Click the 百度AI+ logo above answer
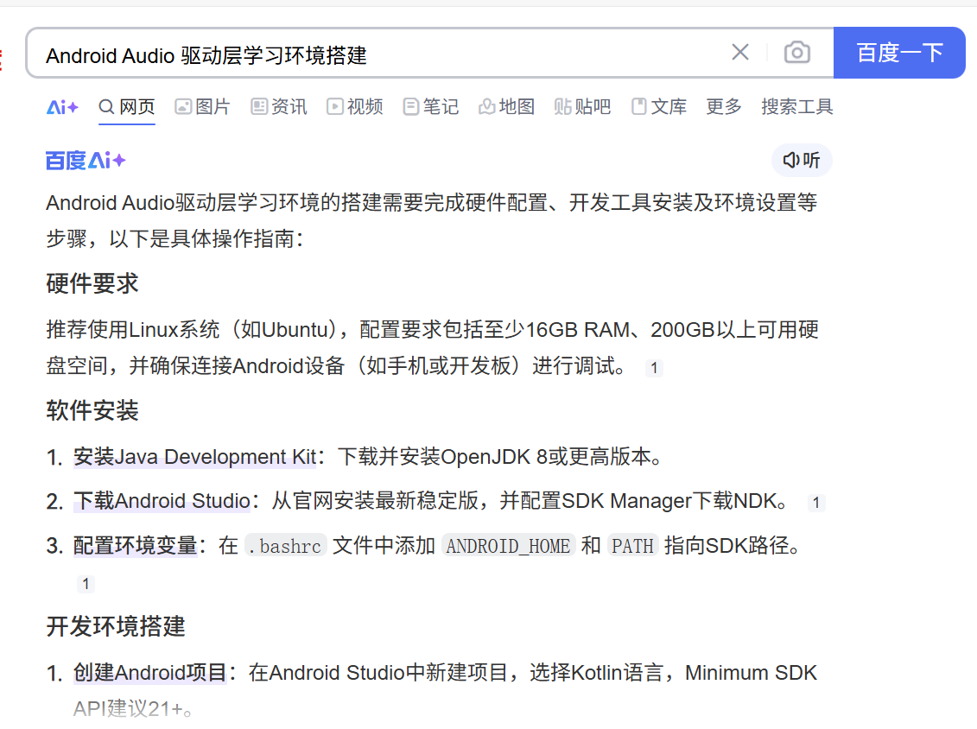The image size is (977, 729). pyautogui.click(x=86, y=161)
